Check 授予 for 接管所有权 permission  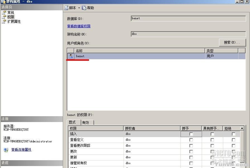[191, 163]
